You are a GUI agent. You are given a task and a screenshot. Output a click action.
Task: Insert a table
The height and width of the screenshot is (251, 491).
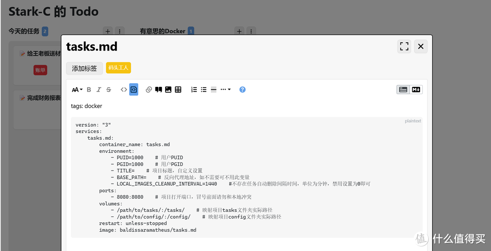coord(178,90)
